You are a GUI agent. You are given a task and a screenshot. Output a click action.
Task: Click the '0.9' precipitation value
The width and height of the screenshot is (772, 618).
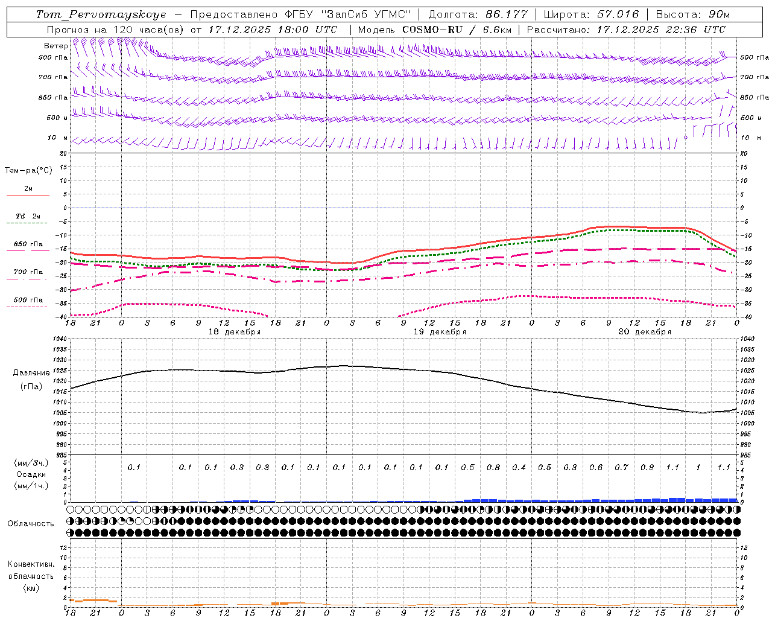point(647,467)
